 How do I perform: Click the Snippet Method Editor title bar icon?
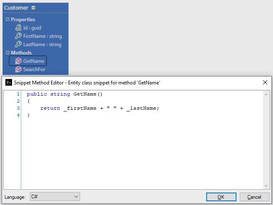tap(8, 82)
